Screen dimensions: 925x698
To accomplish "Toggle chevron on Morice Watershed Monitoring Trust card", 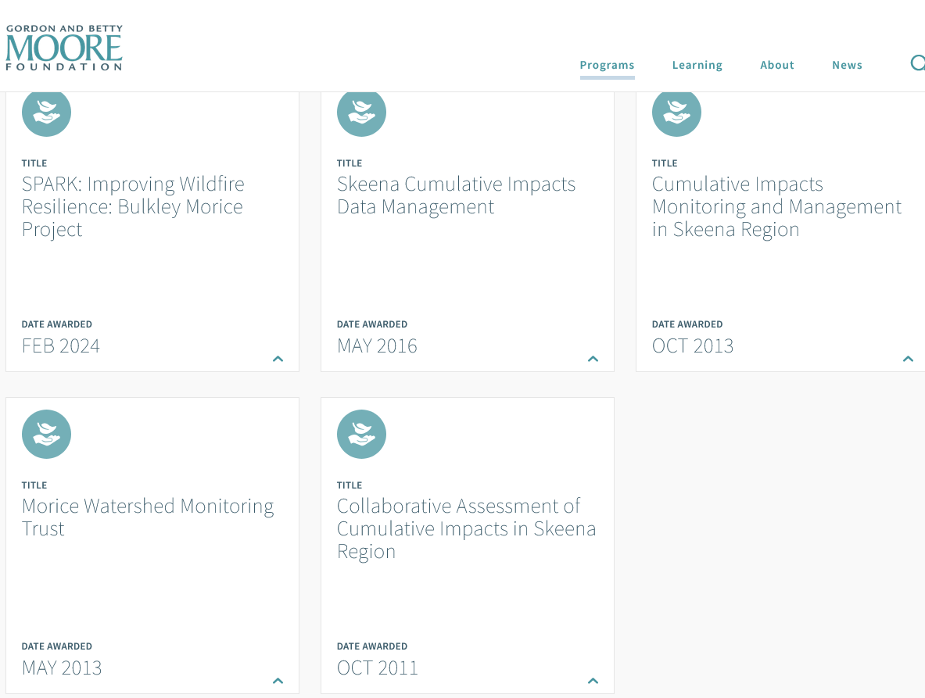I will 278,681.
